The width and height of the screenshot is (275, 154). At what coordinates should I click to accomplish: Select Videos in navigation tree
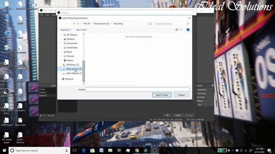[70, 60]
